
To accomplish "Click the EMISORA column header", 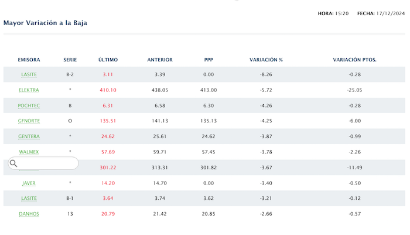I will (x=29, y=60).
